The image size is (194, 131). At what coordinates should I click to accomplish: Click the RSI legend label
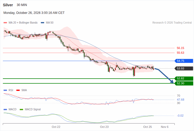11,90
